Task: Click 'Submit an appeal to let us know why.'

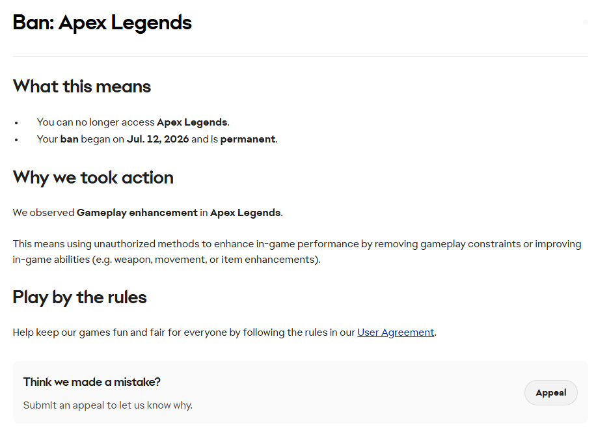Action: click(108, 405)
